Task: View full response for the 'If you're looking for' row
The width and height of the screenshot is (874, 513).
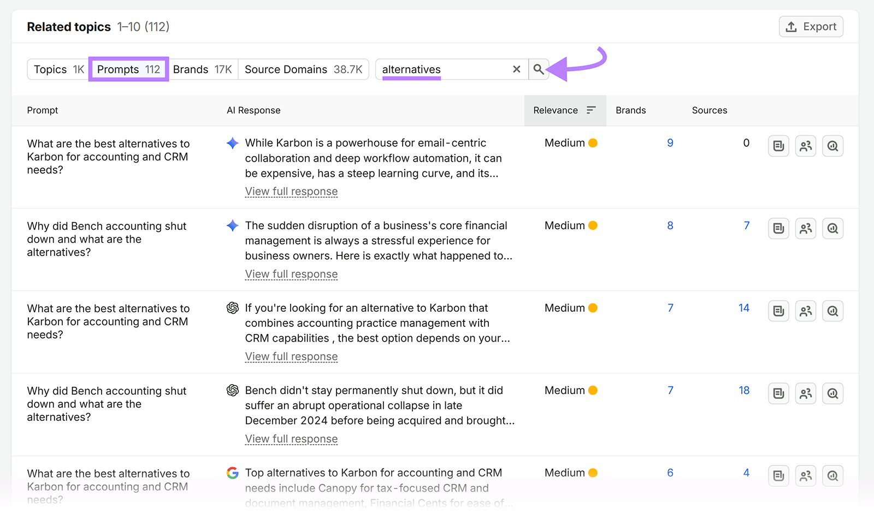Action: click(291, 356)
